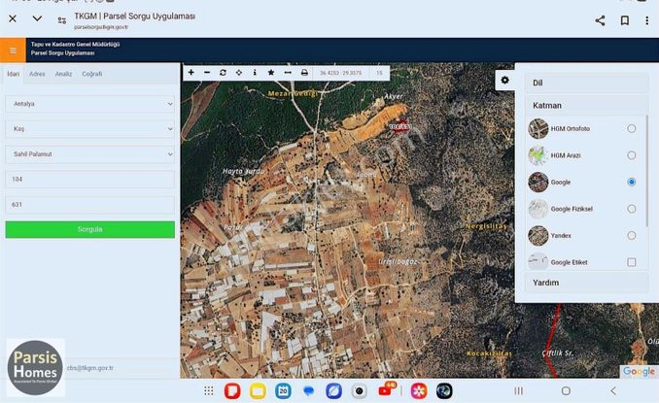Share the page

point(600,20)
